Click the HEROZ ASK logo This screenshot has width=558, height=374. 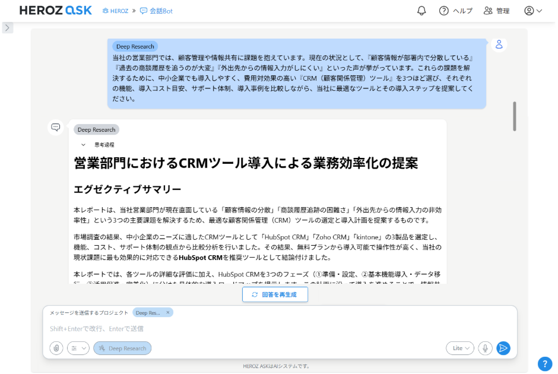click(56, 10)
